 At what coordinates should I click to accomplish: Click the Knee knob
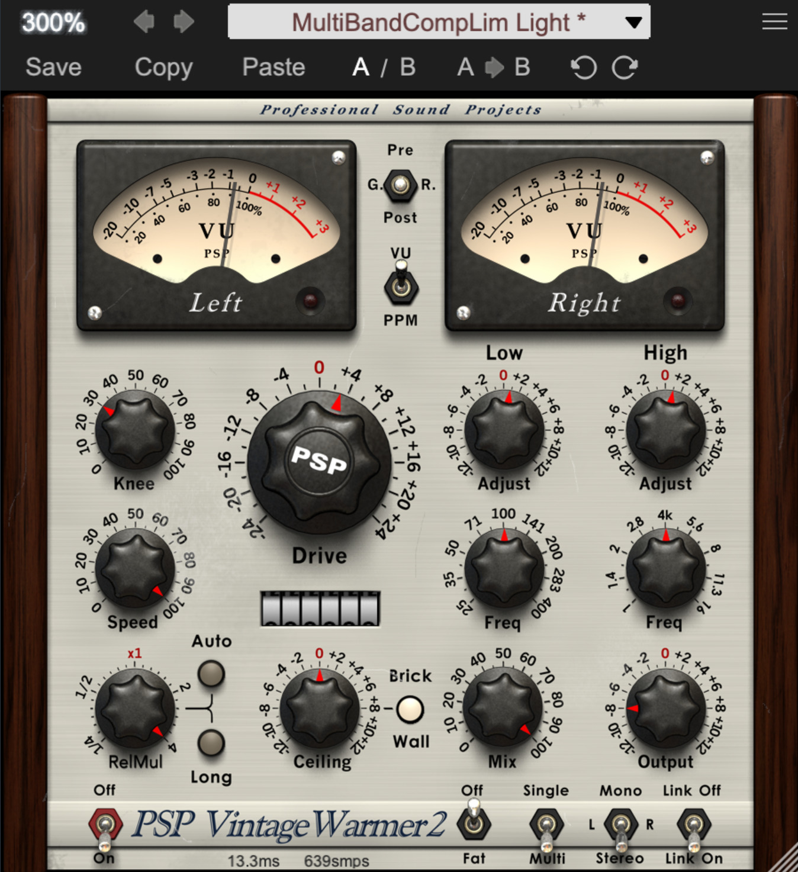point(135,430)
